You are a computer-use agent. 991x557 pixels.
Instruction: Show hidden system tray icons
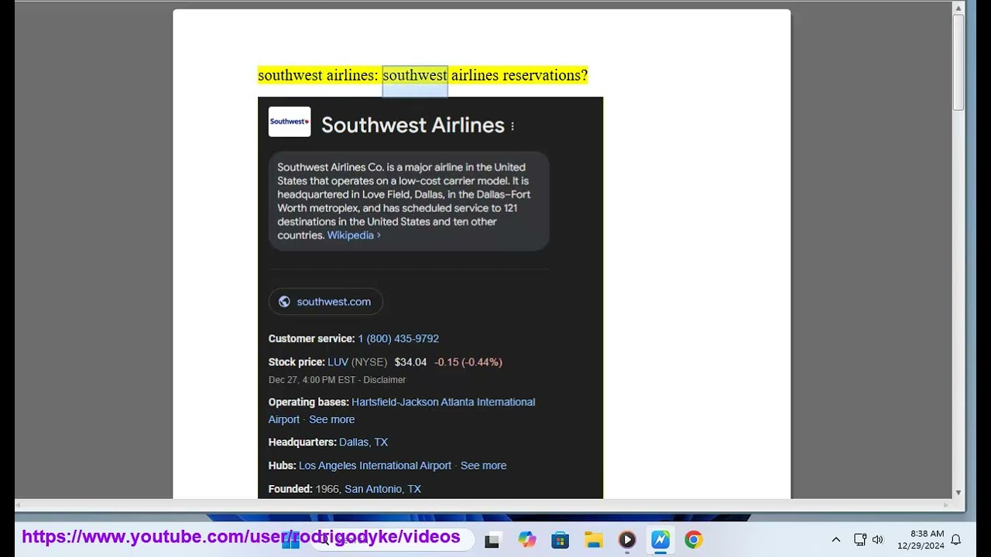pos(836,540)
